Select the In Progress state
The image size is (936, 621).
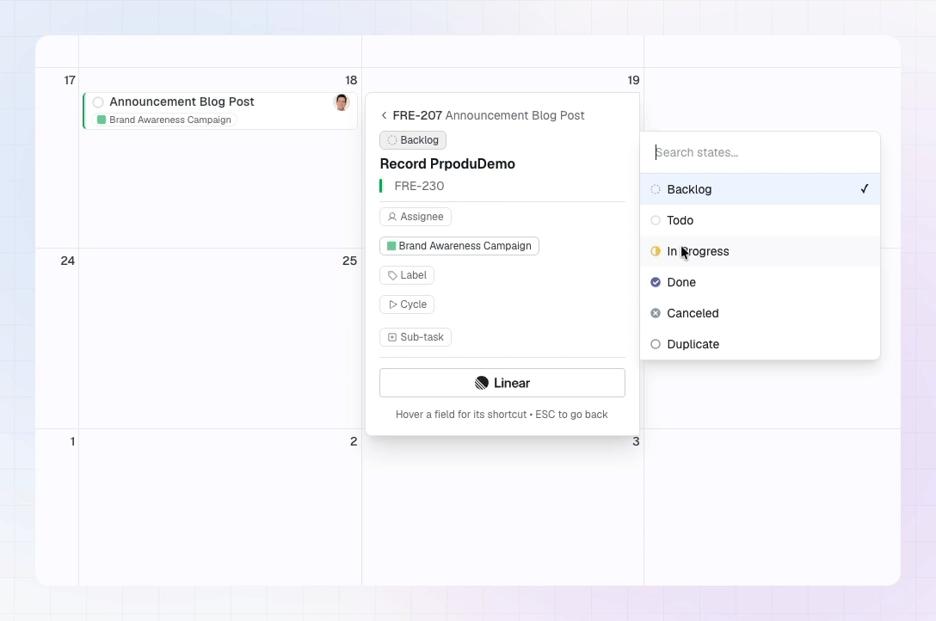(x=760, y=251)
